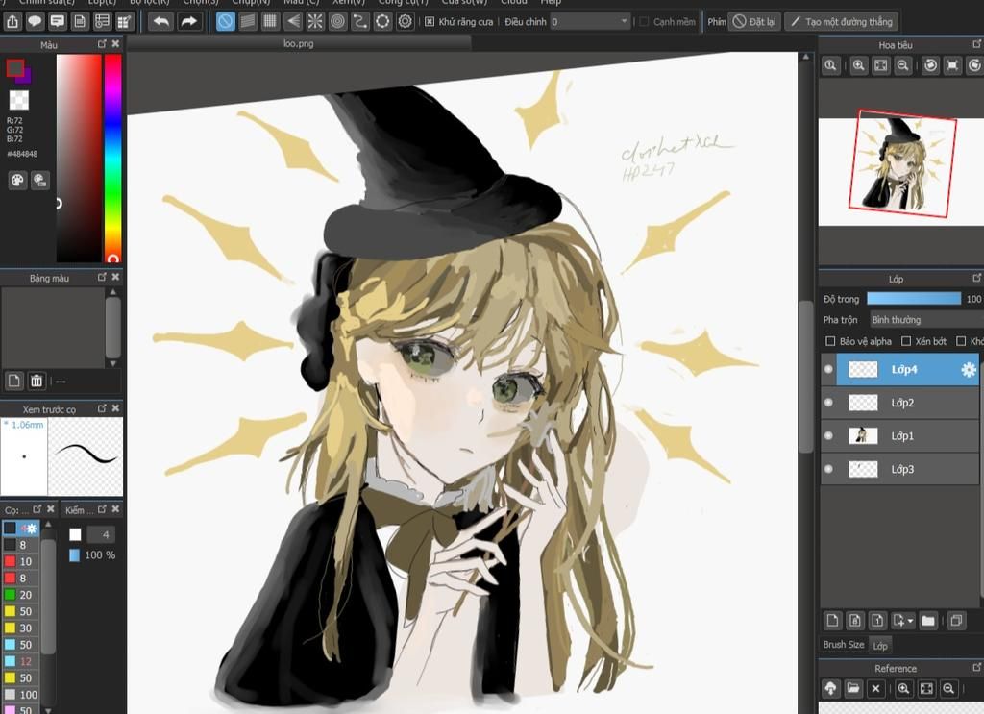Zoom in on the Hoa tiêu navigator
The width and height of the screenshot is (984, 714).
click(858, 65)
